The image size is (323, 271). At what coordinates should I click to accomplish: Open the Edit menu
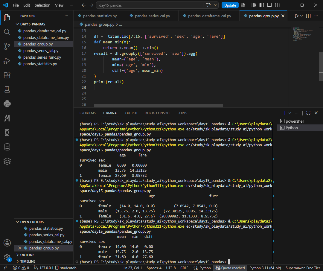click(27, 5)
